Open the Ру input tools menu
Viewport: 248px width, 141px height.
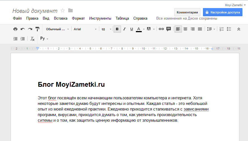[44, 38]
